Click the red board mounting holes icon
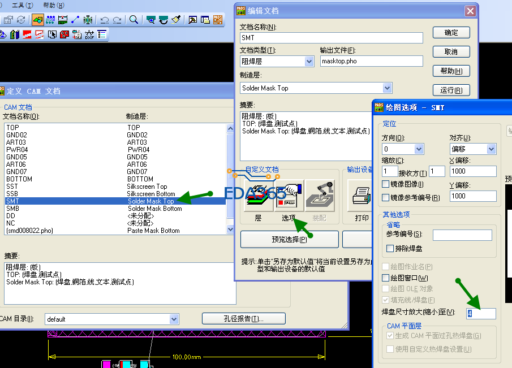512x368 pixels. point(64,34)
